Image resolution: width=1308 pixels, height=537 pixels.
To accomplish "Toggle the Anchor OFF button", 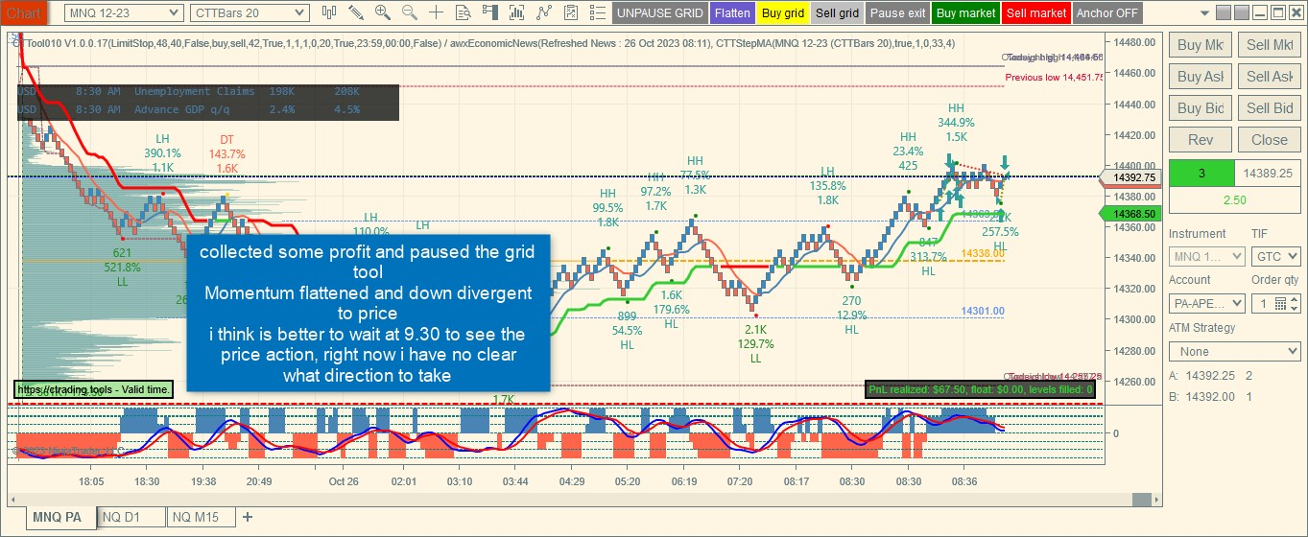I will click(x=1107, y=13).
